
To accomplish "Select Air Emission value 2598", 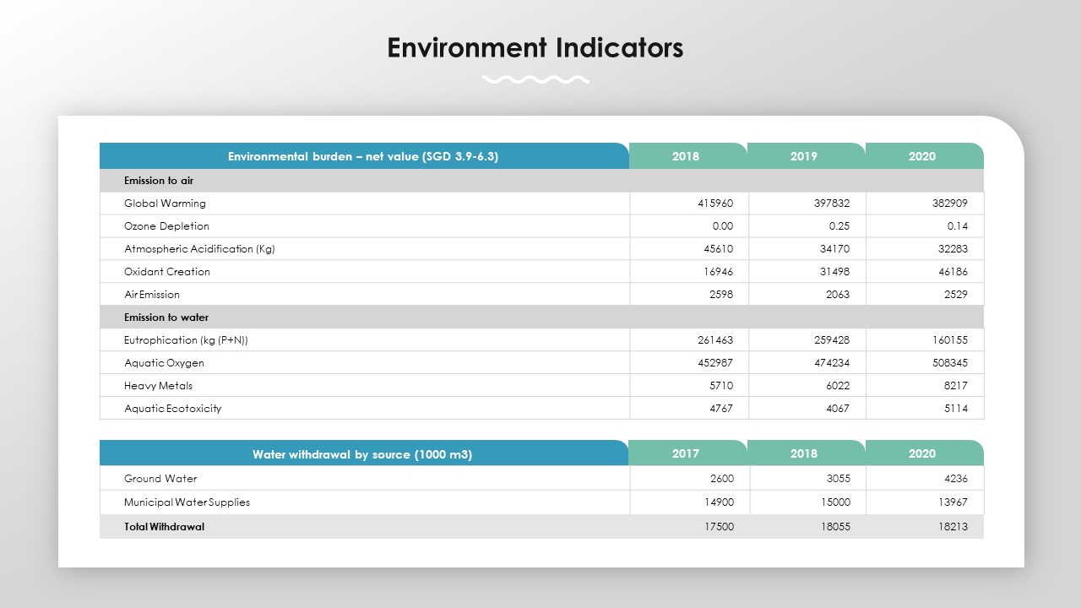I will (721, 295).
